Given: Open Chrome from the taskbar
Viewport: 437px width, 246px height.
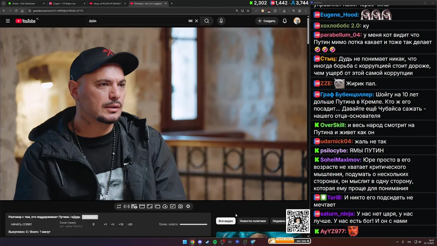Looking at the screenshot, I should (192, 242).
